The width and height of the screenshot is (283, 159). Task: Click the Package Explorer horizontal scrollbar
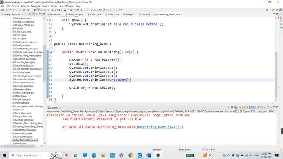[19, 146]
